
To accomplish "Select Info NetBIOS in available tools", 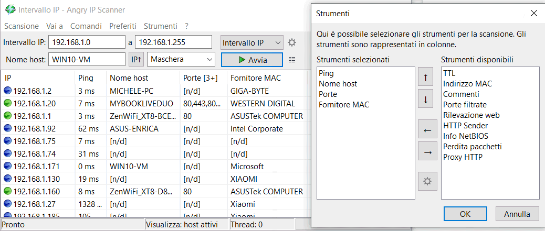I will tap(465, 136).
